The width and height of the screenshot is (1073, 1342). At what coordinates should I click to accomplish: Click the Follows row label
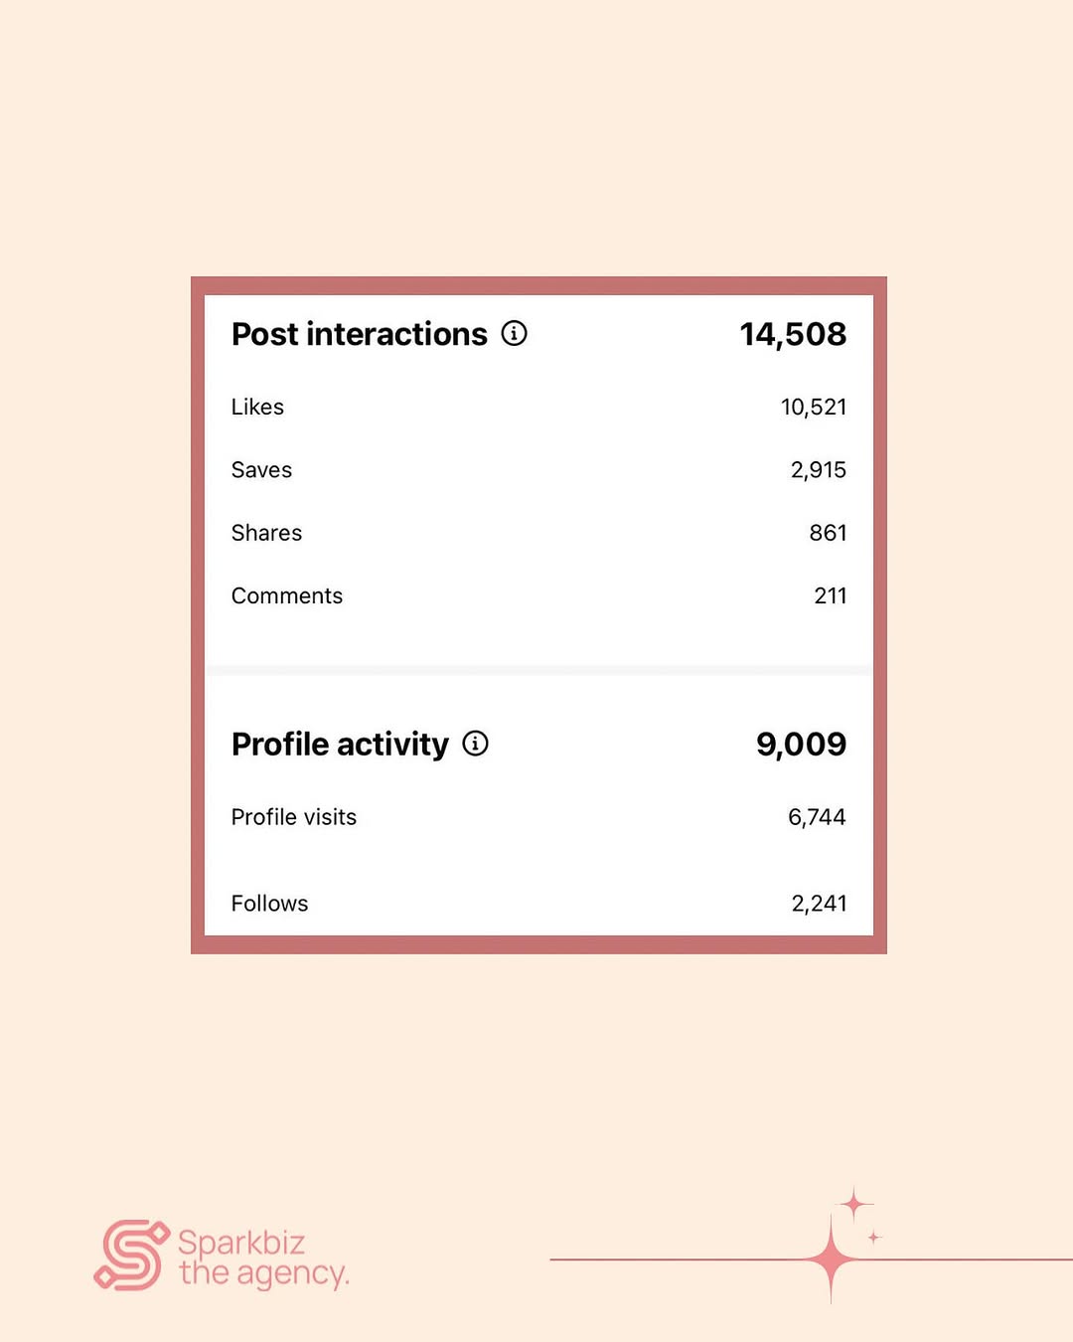(269, 904)
